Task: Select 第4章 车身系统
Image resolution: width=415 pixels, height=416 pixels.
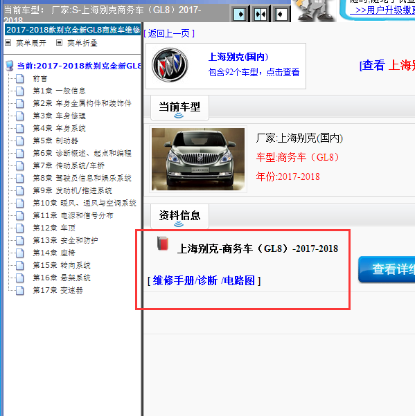Action: click(59, 129)
